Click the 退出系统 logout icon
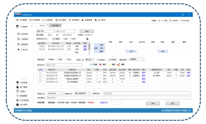Viewport: 206px width, 124px height. [x=181, y=20]
